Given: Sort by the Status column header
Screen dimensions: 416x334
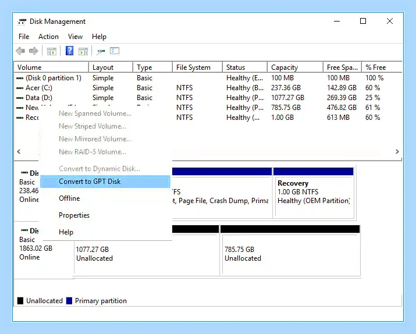Looking at the screenshot, I should pos(245,67).
